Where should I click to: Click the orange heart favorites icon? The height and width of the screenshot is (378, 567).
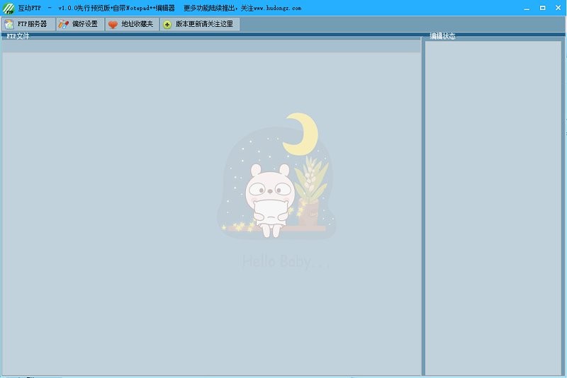(x=112, y=24)
